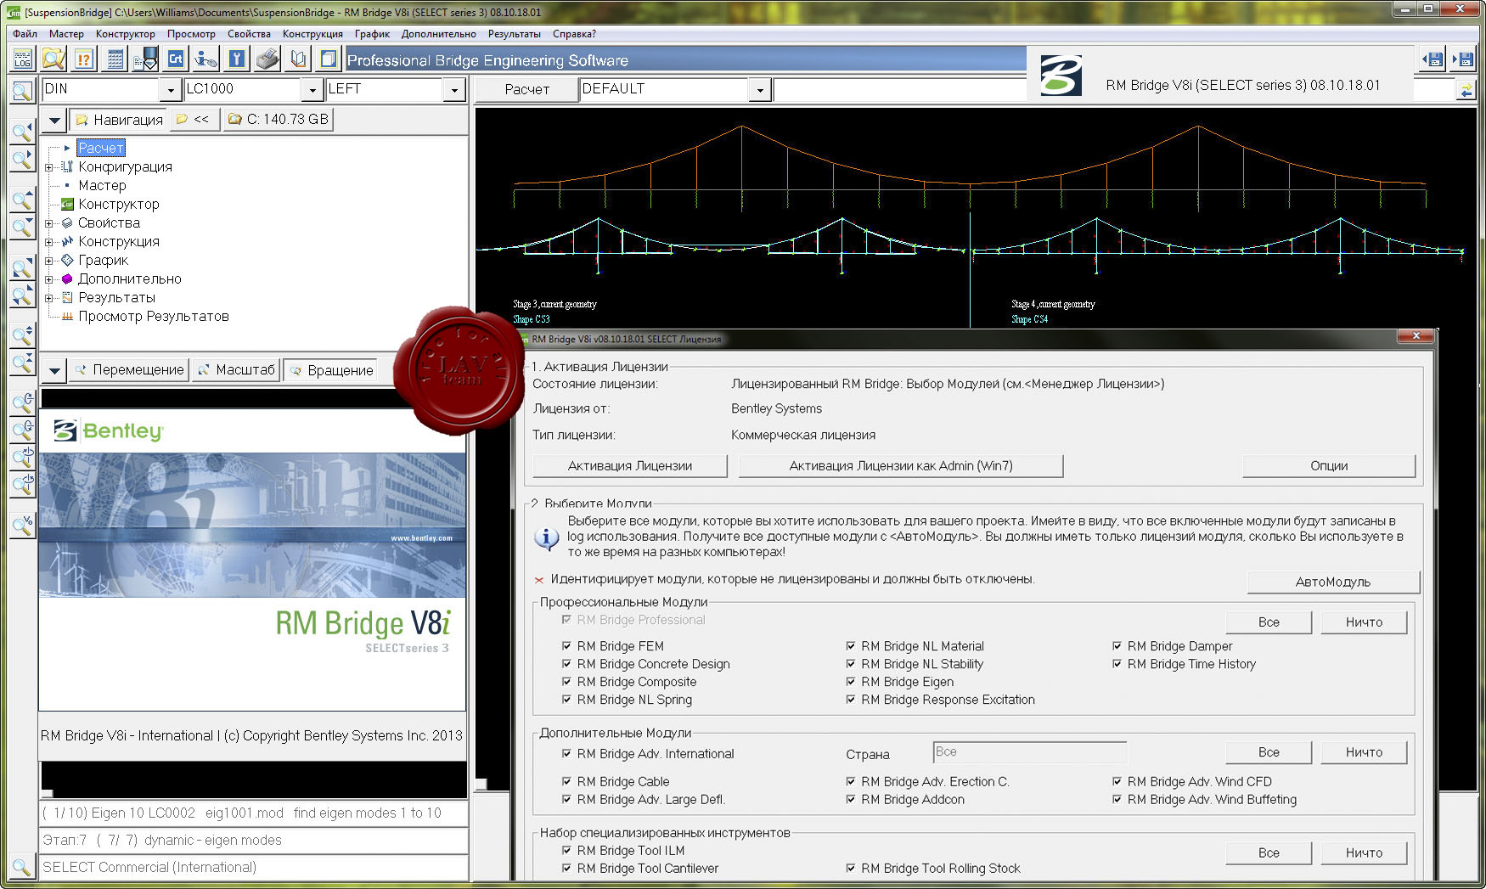Click the pan-up magnifier icon
1486x889 pixels.
[23, 200]
